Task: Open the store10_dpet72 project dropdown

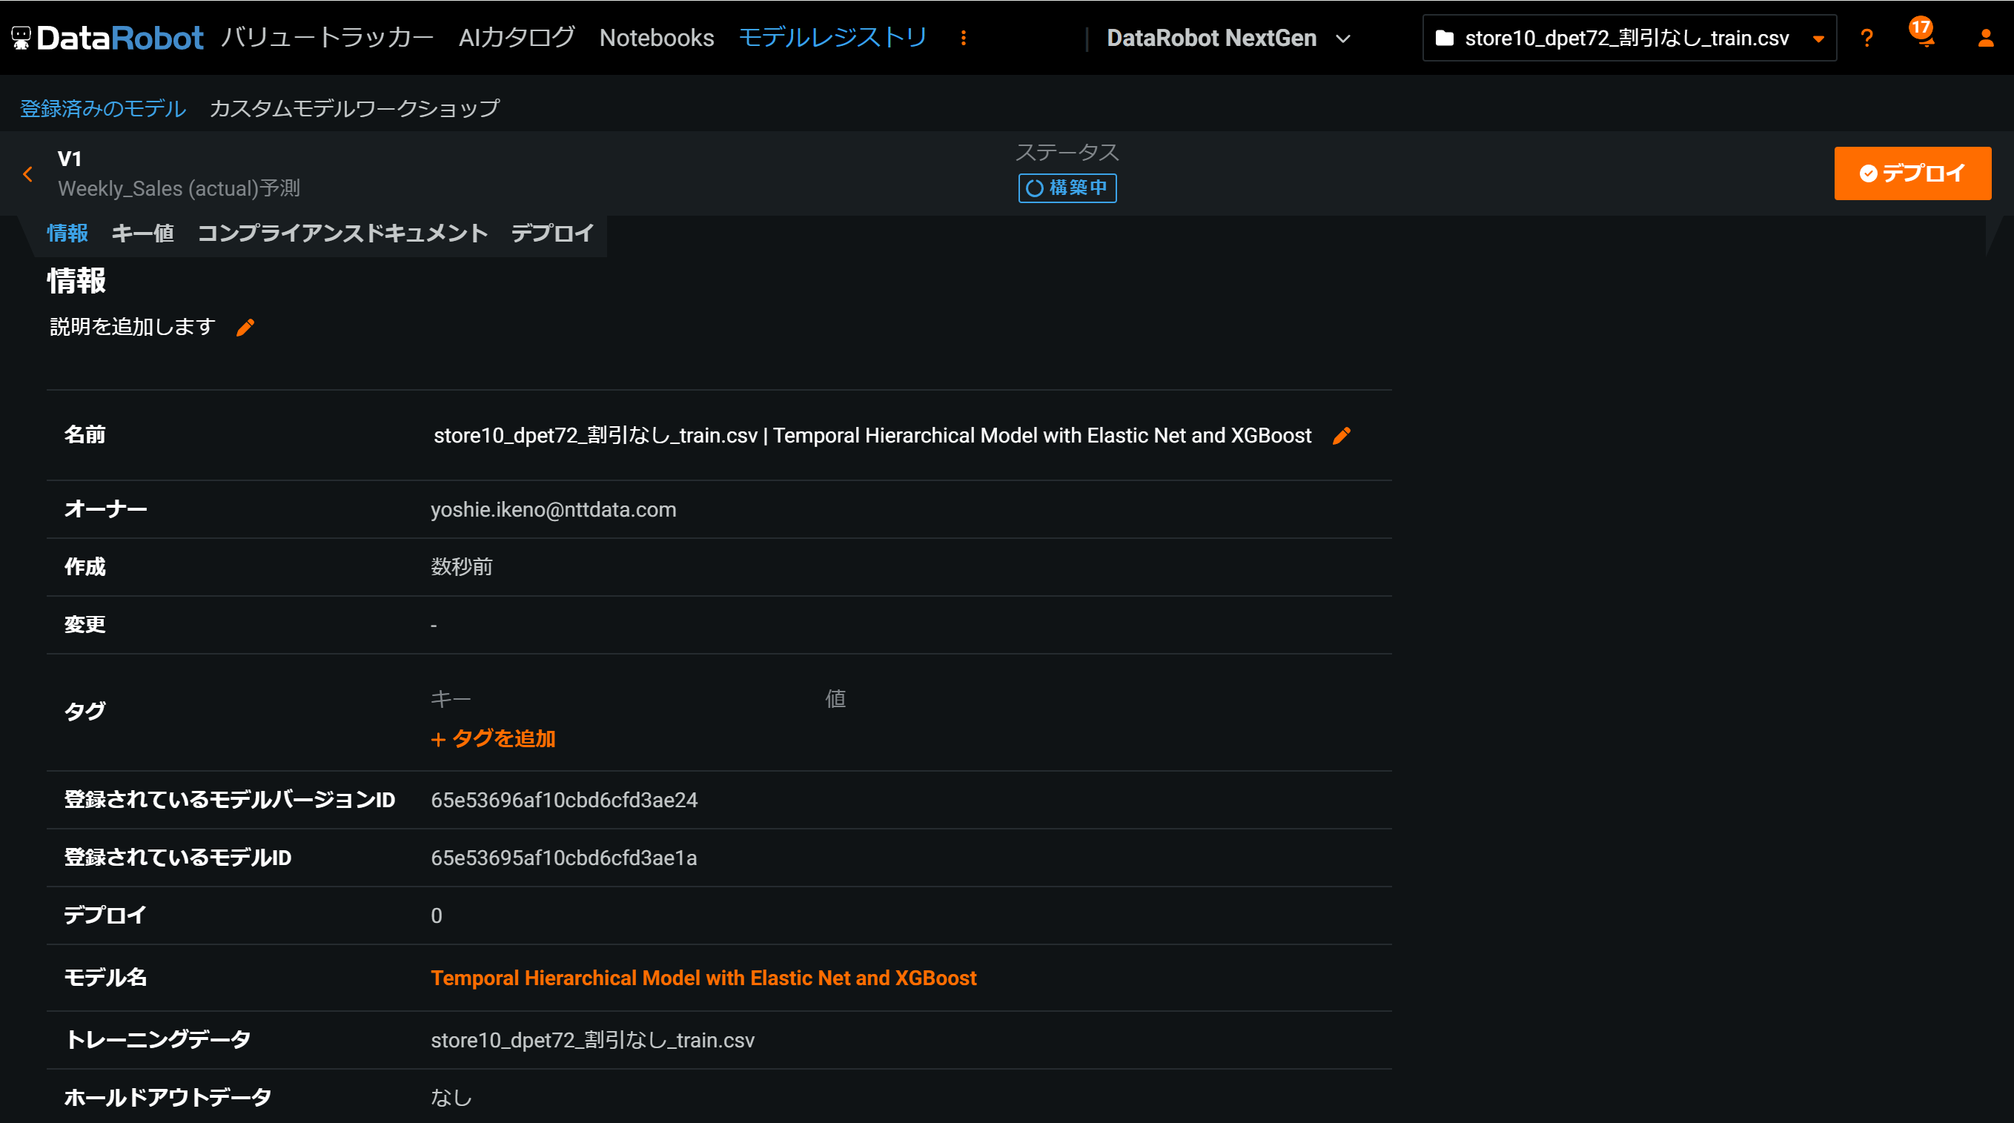Action: pyautogui.click(x=1629, y=38)
